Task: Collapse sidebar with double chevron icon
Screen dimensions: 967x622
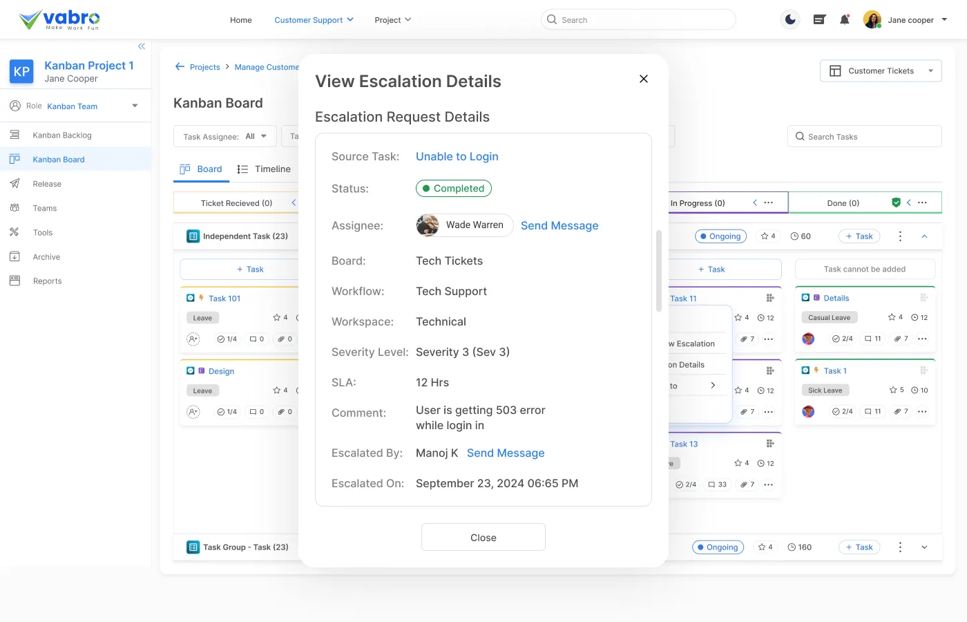Action: [142, 46]
